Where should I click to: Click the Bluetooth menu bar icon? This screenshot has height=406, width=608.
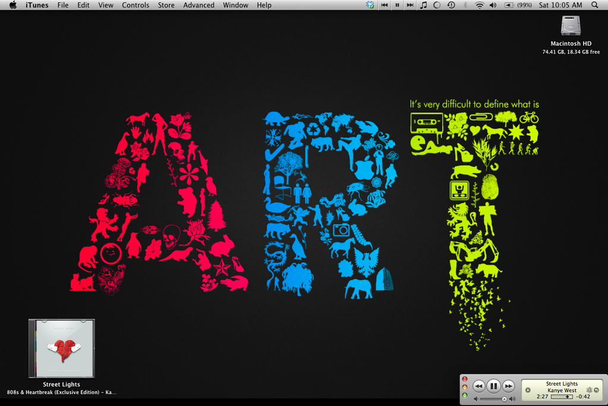465,5
